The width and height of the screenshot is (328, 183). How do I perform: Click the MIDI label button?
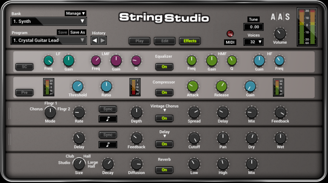[230, 42]
